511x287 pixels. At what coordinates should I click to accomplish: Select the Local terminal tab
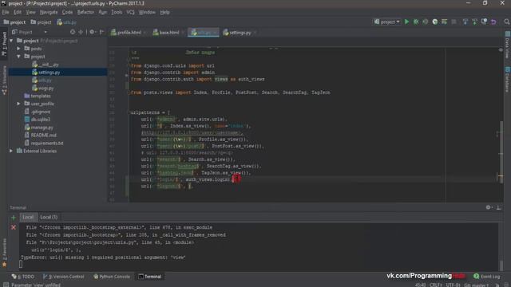(28, 217)
